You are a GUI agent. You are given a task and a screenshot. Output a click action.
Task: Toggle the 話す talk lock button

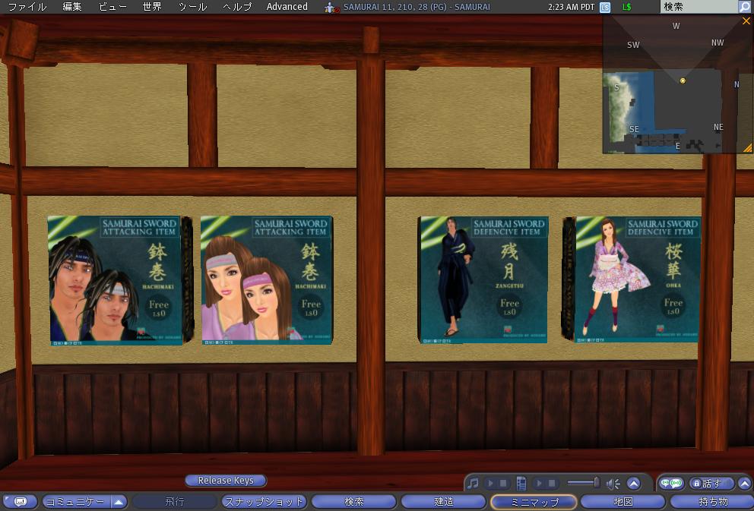(711, 483)
